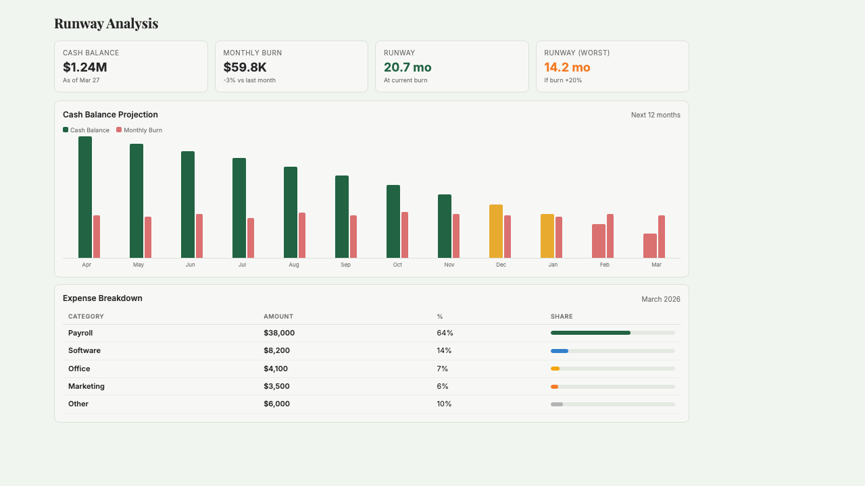The height and width of the screenshot is (486, 865).
Task: Click the Monthly Burn legend swatch
Action: click(119, 130)
